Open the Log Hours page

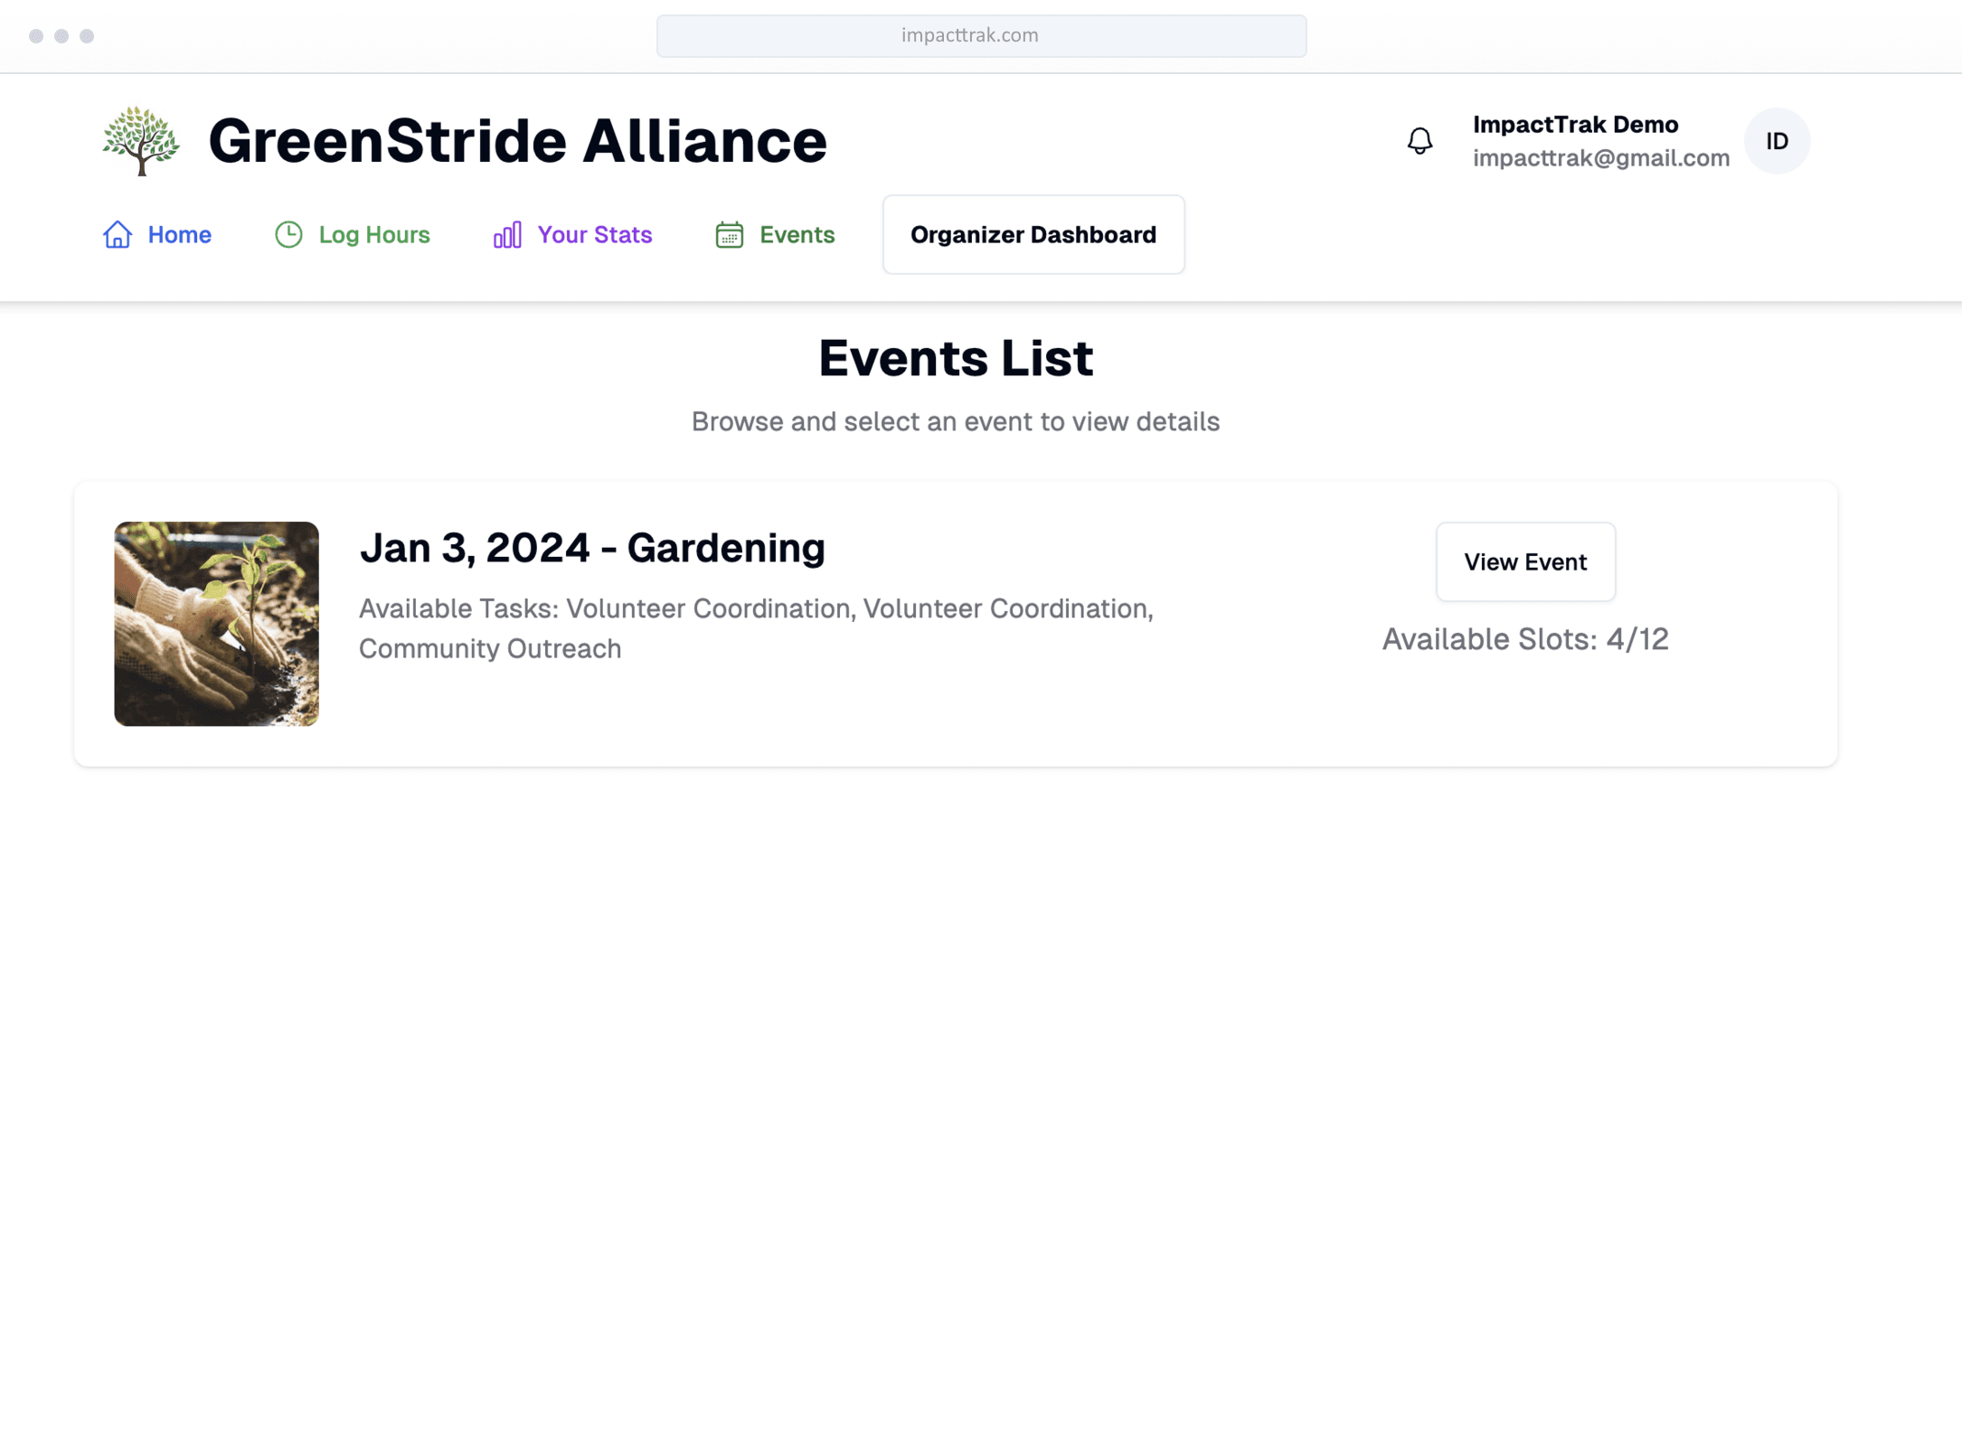pos(373,235)
